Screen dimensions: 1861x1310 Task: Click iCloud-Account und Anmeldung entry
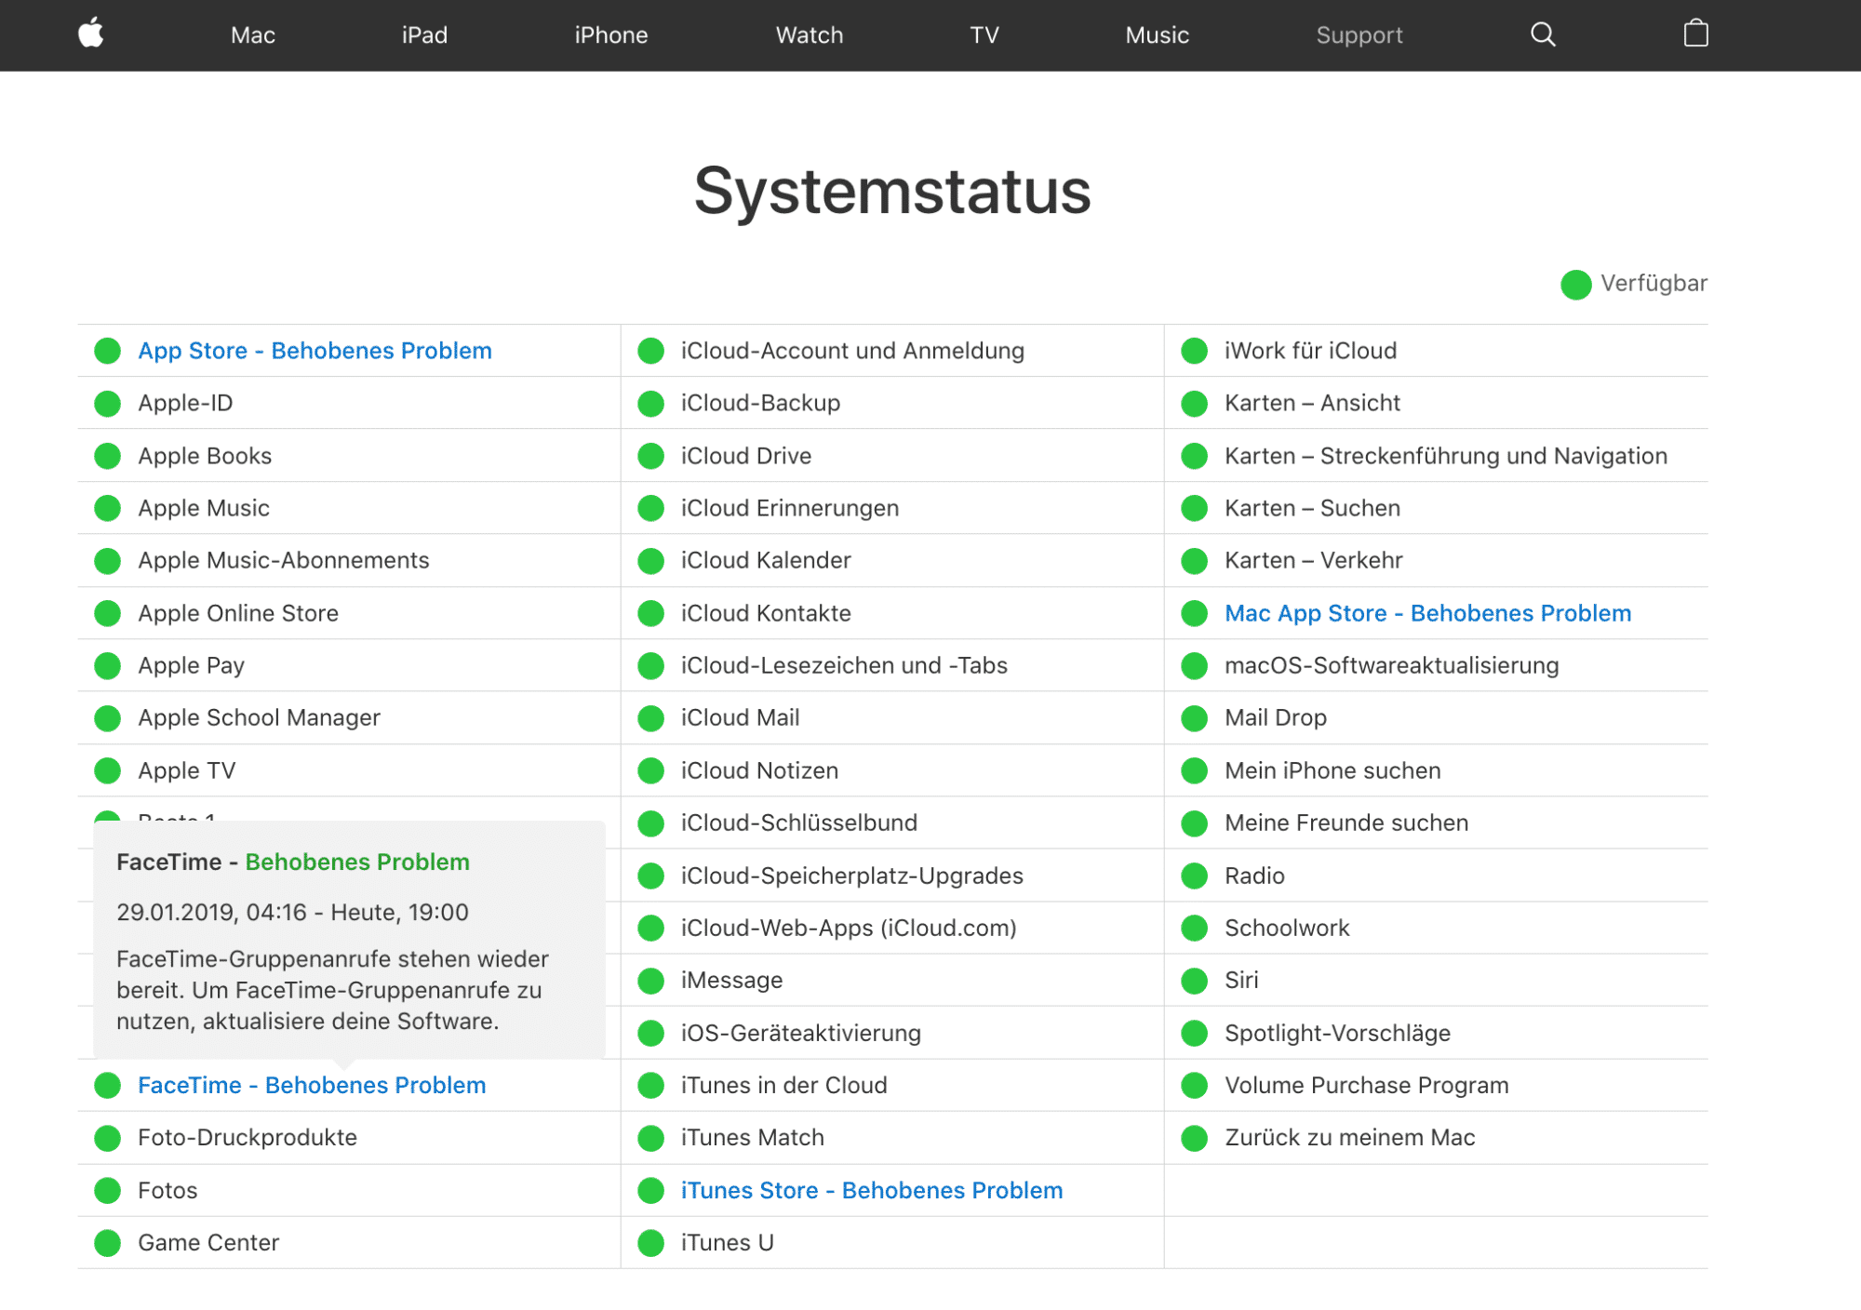tap(852, 351)
